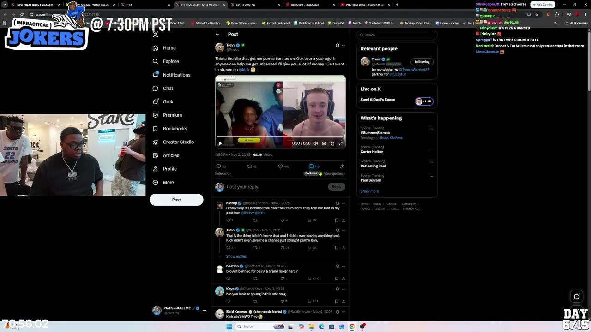Open KickBot Dashboard bookmark

coord(275,23)
